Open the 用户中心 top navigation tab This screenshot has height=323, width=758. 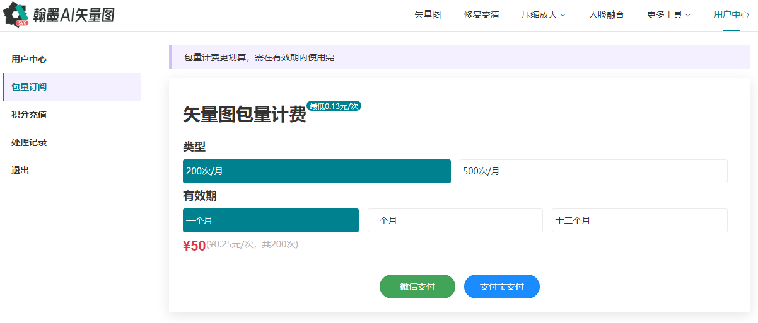point(731,14)
